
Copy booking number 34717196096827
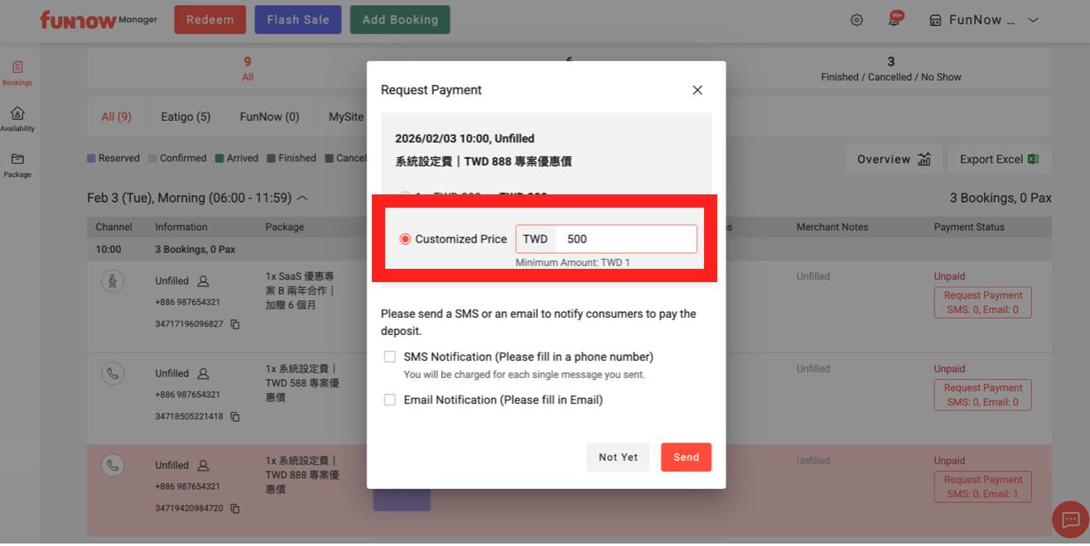click(x=235, y=324)
